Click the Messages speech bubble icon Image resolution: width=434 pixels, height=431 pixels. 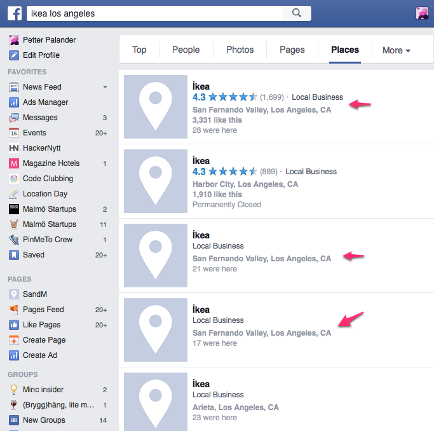click(x=14, y=118)
